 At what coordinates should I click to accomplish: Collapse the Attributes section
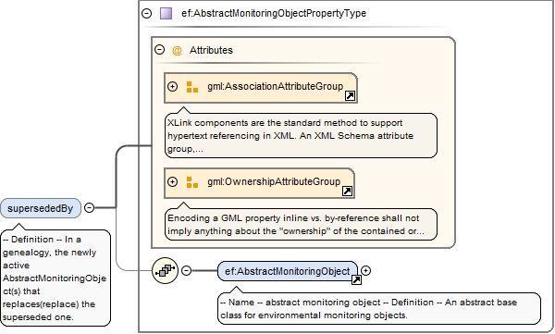(x=160, y=50)
